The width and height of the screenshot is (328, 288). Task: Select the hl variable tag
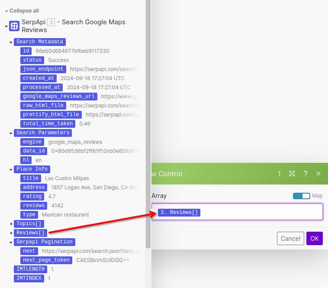26,160
